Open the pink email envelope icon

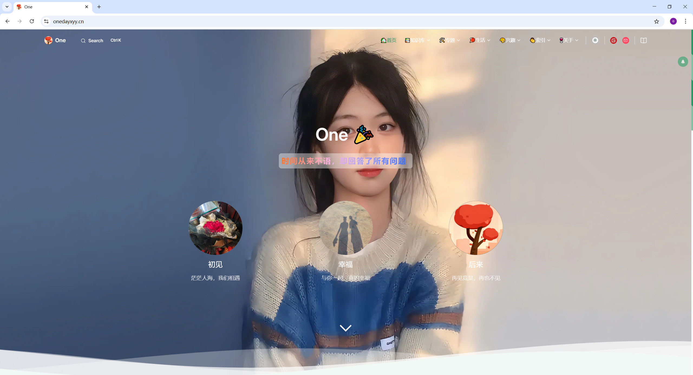coord(626,40)
